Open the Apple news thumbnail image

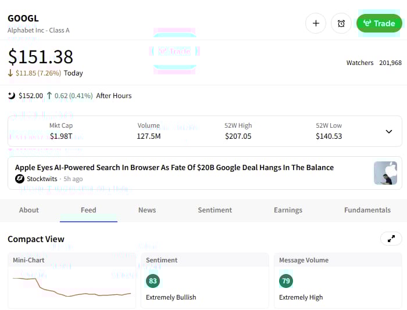point(385,173)
